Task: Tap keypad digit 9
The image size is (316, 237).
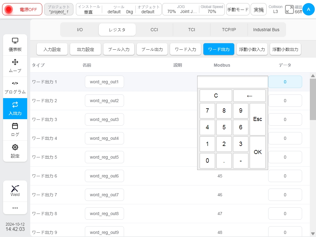Action: tap(241, 111)
